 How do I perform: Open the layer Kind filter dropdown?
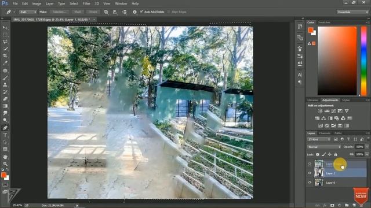pos(319,139)
